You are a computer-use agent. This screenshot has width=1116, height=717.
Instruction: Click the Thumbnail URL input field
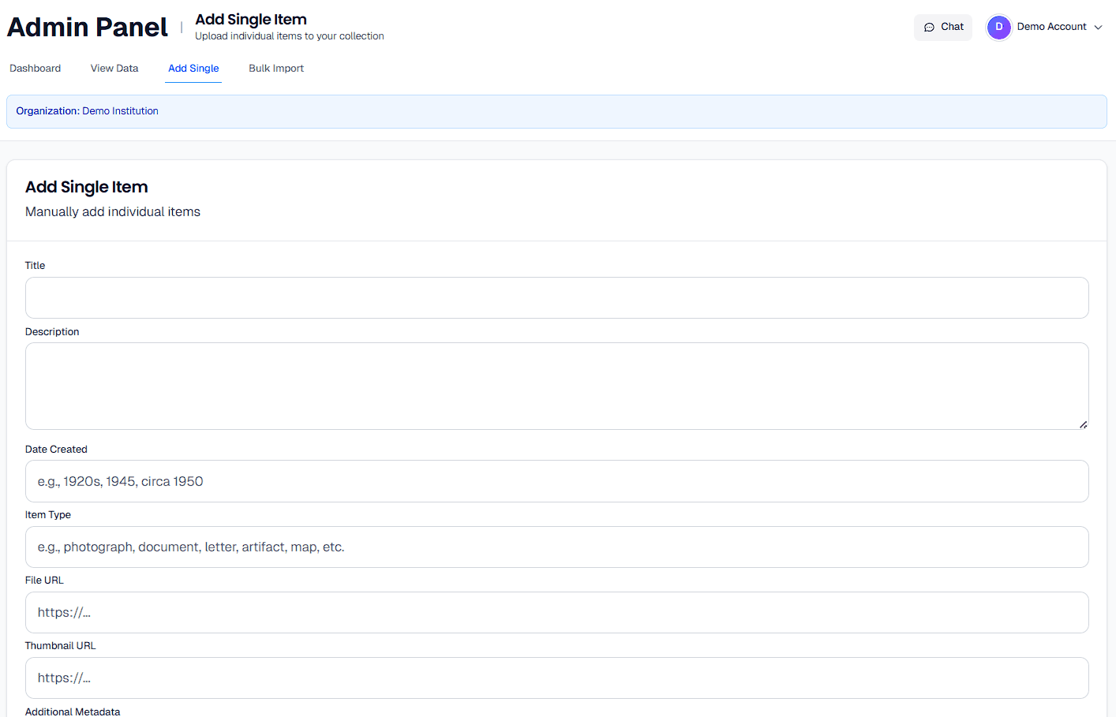[x=556, y=678]
